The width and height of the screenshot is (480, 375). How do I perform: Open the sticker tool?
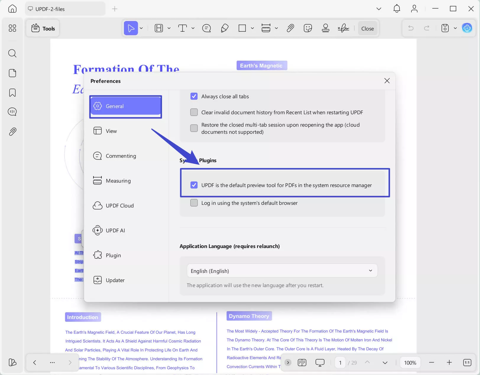pyautogui.click(x=308, y=28)
